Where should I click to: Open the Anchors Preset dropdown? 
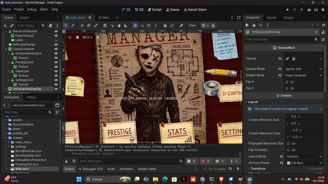click(304, 163)
